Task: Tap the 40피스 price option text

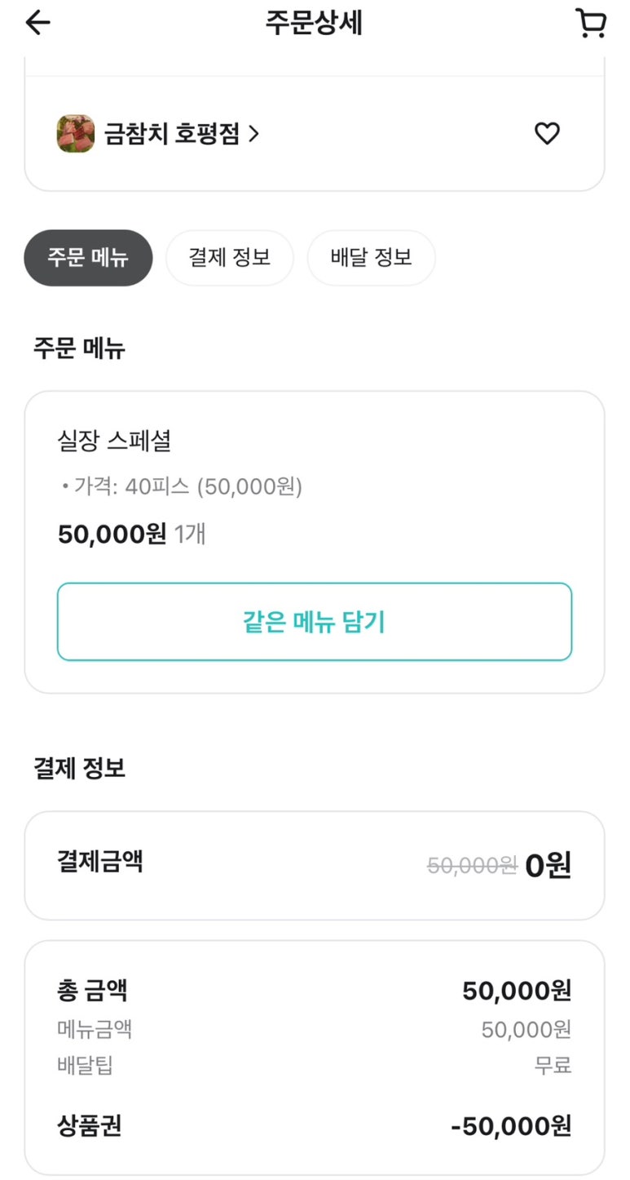Action: pyautogui.click(x=187, y=487)
